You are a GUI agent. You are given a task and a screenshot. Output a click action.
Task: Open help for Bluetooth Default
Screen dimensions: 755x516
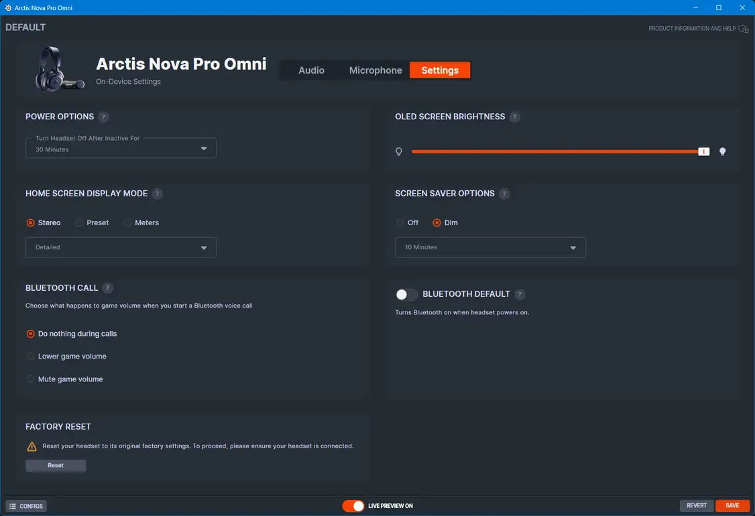(x=520, y=294)
